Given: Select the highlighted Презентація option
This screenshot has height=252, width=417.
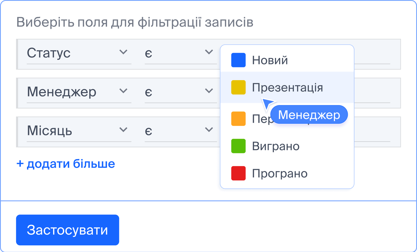Looking at the screenshot, I should 287,87.
